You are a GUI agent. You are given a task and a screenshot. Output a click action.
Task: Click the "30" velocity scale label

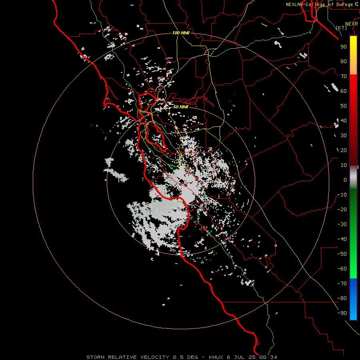pyautogui.click(x=344, y=136)
